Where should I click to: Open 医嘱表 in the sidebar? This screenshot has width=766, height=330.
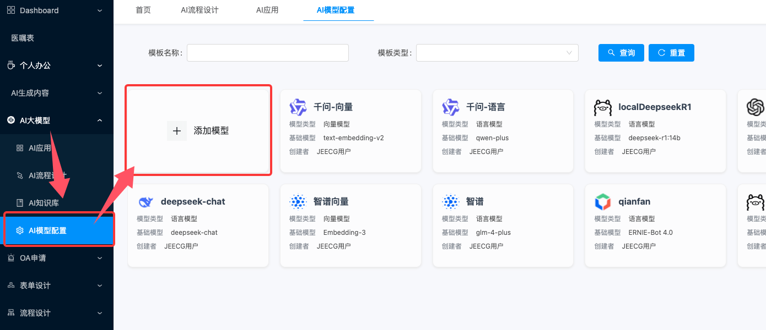pyautogui.click(x=23, y=38)
